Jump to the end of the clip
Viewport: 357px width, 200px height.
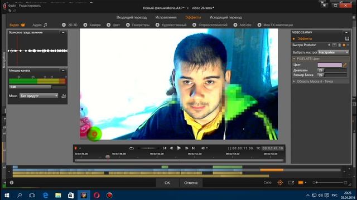point(194,148)
